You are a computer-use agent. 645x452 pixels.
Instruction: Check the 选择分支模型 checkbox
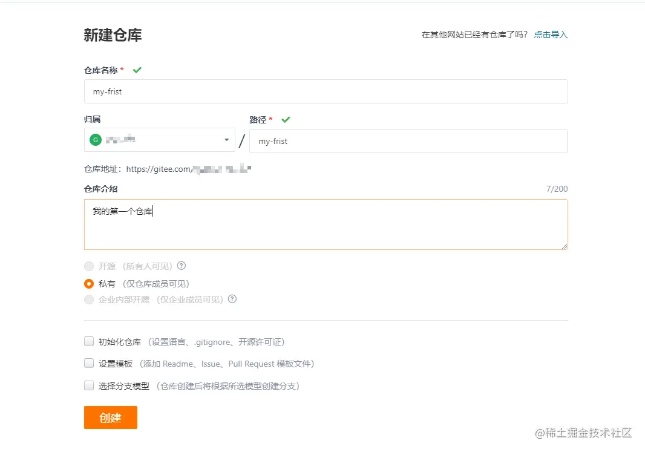point(89,385)
